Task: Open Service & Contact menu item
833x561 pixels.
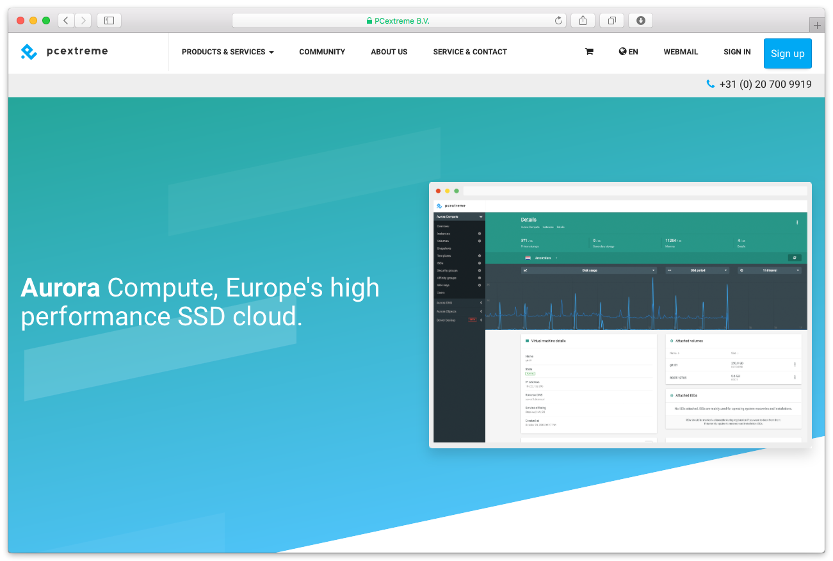Action: pyautogui.click(x=470, y=52)
